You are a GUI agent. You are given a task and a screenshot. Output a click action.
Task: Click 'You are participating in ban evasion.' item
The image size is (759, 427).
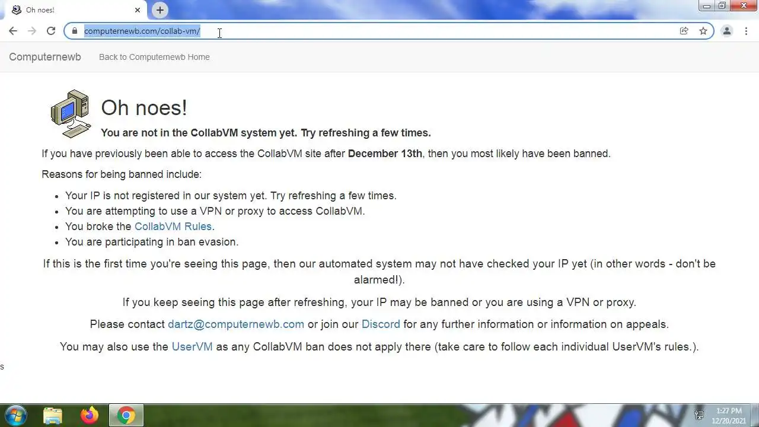click(152, 242)
